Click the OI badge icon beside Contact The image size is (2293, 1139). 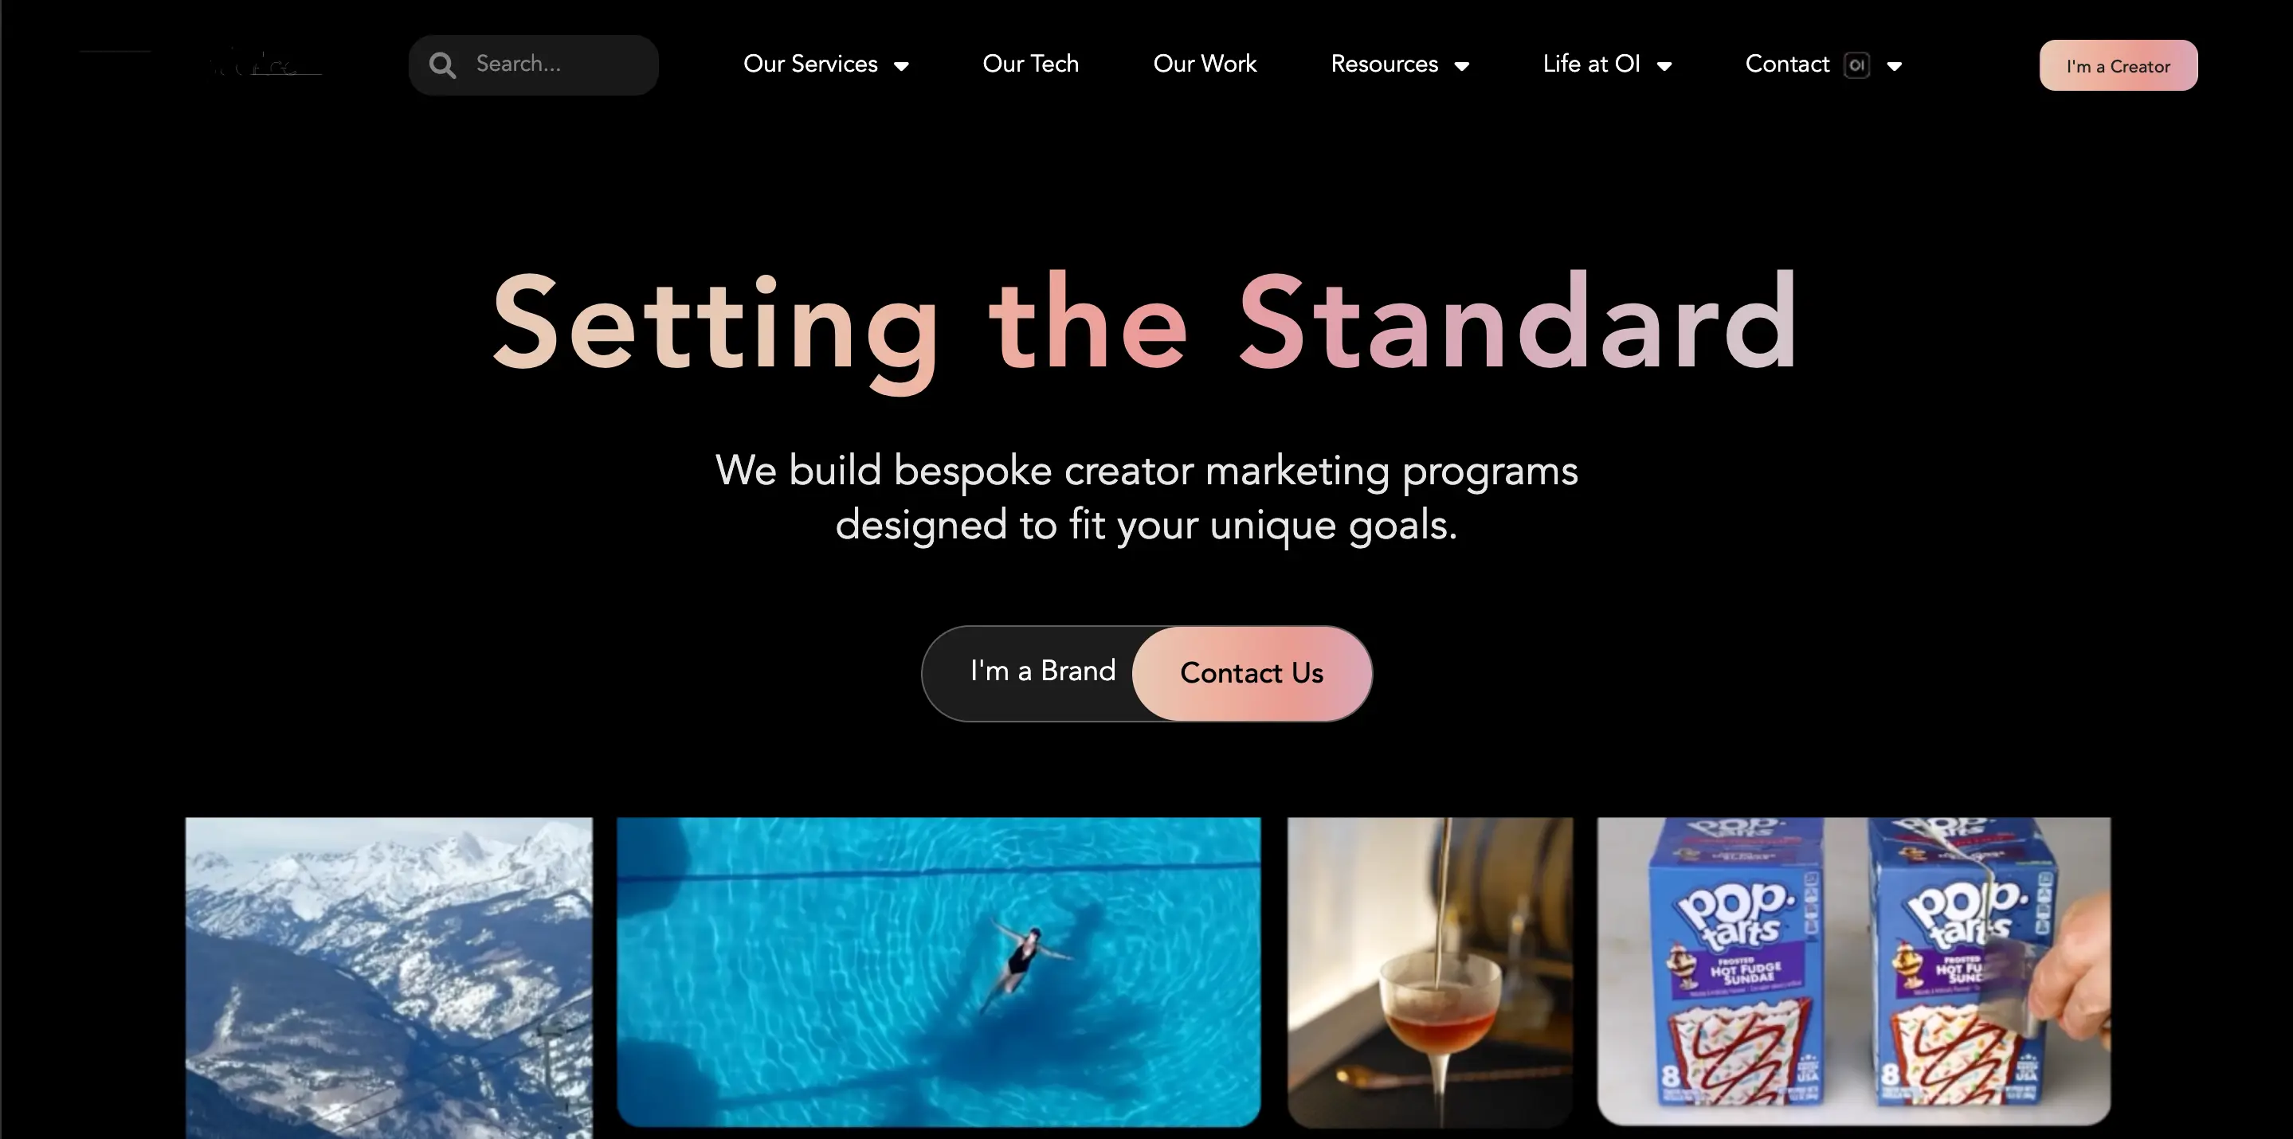1857,65
